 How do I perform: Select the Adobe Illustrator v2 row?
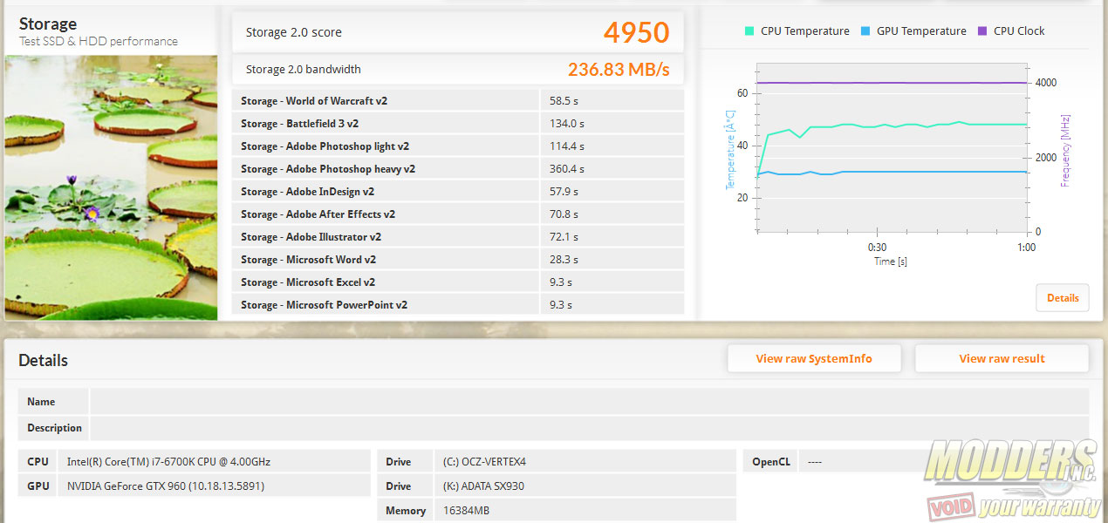coord(458,237)
